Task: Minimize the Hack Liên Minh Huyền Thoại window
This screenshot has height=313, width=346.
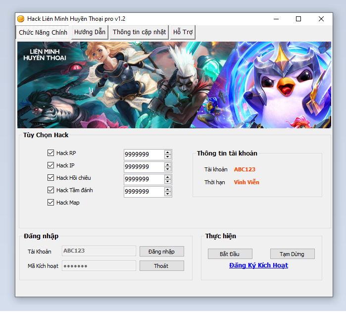Action: (x=276, y=19)
